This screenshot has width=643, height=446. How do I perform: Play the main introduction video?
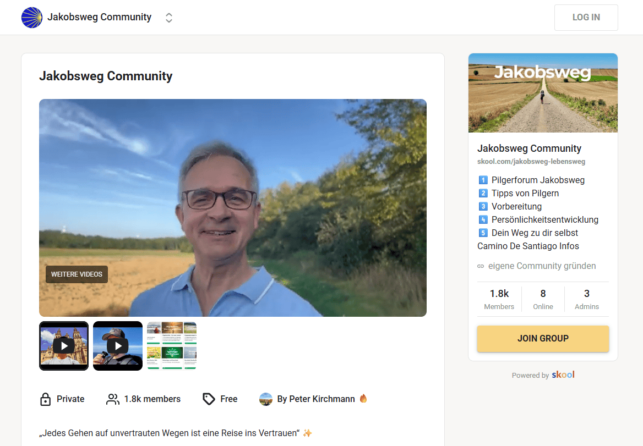(x=232, y=207)
